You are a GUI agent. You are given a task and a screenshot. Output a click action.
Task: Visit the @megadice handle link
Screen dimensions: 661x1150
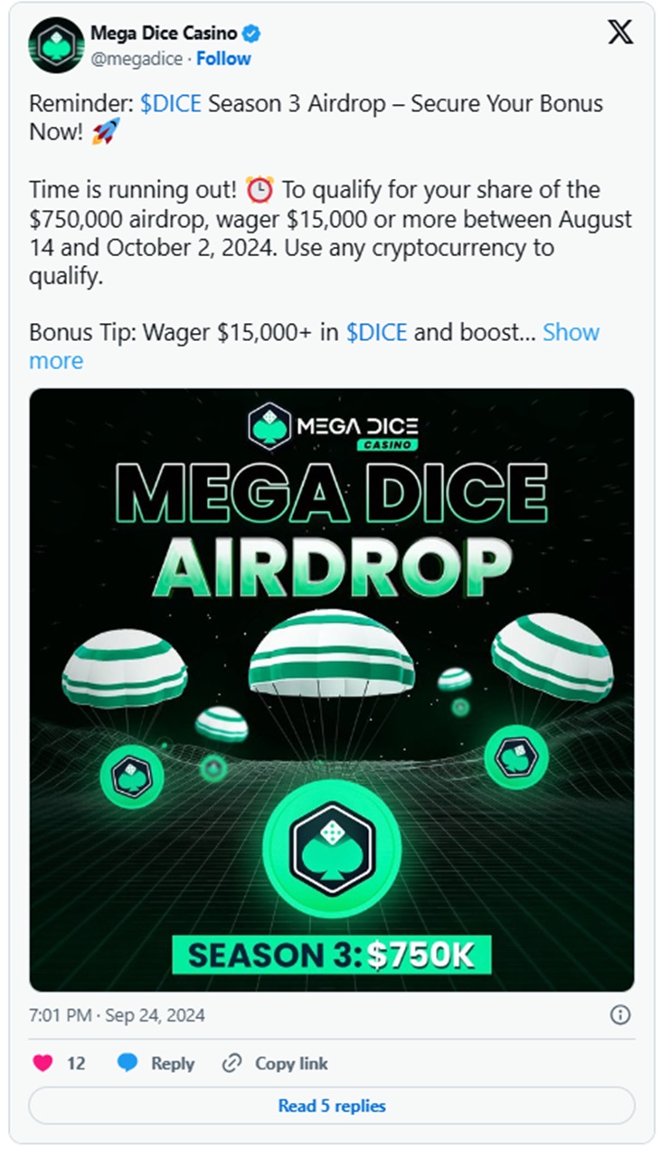point(135,59)
